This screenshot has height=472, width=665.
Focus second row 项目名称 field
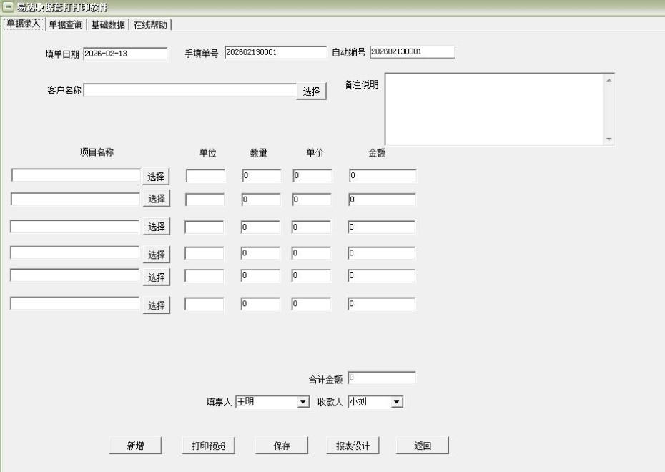(76, 199)
